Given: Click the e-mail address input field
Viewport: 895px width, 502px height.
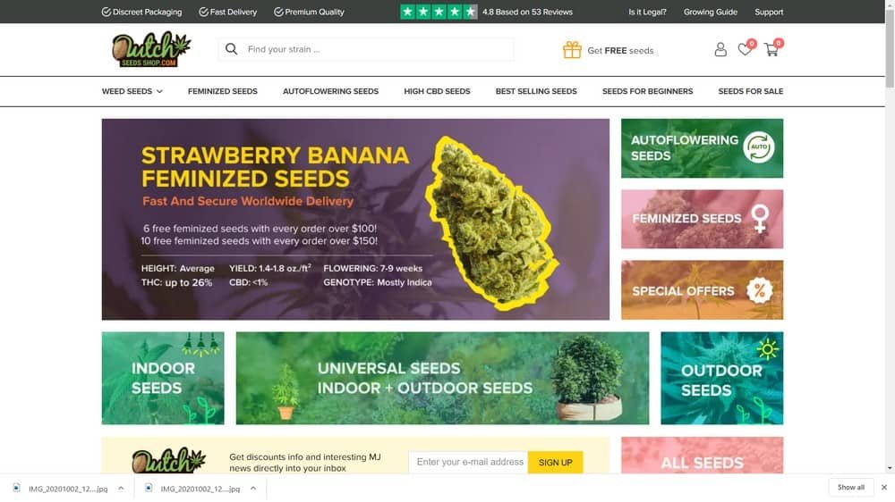Looking at the screenshot, I should point(468,462).
